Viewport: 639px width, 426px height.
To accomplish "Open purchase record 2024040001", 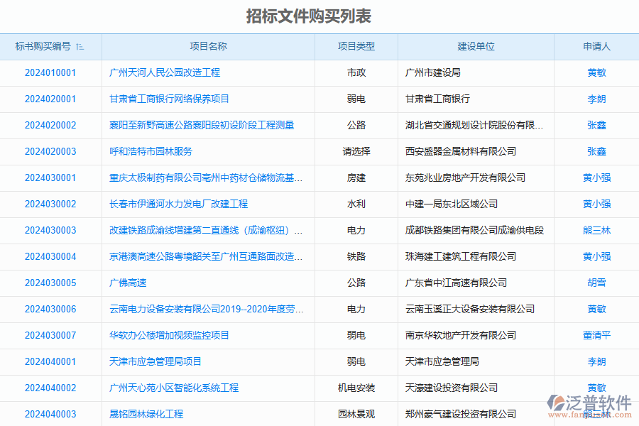I will (50, 361).
